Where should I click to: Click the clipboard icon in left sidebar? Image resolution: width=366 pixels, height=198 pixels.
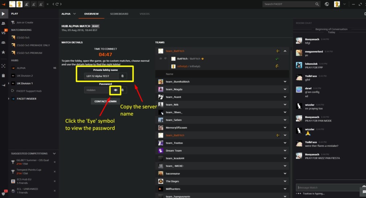click(x=3, y=75)
